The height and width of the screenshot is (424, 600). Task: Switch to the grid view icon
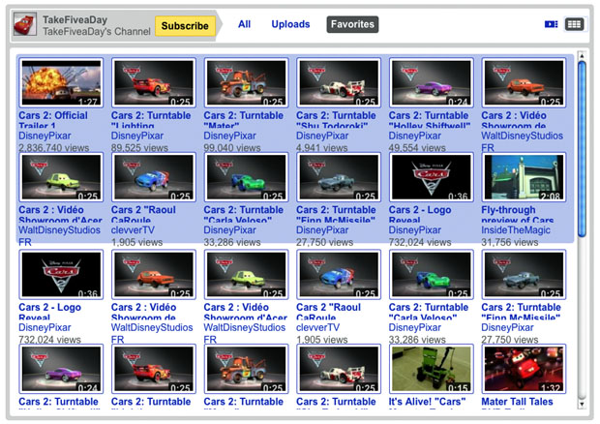coord(574,24)
